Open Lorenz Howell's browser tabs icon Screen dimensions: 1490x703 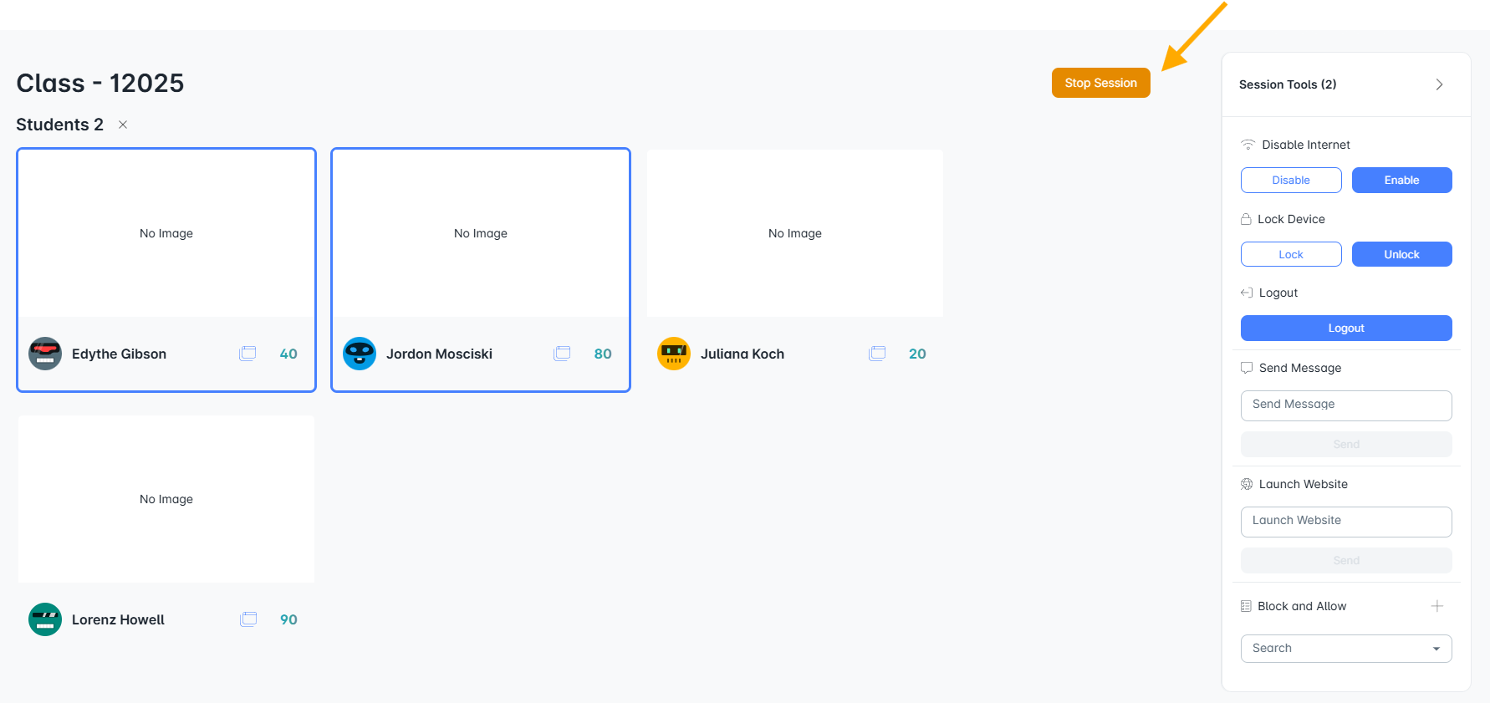tap(248, 619)
